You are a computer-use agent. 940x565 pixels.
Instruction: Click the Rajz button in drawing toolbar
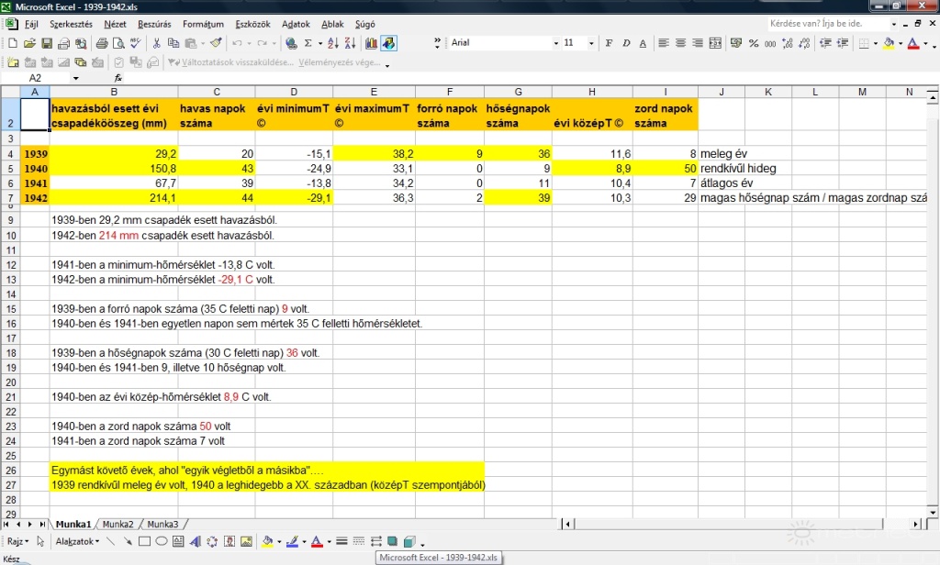(x=17, y=542)
